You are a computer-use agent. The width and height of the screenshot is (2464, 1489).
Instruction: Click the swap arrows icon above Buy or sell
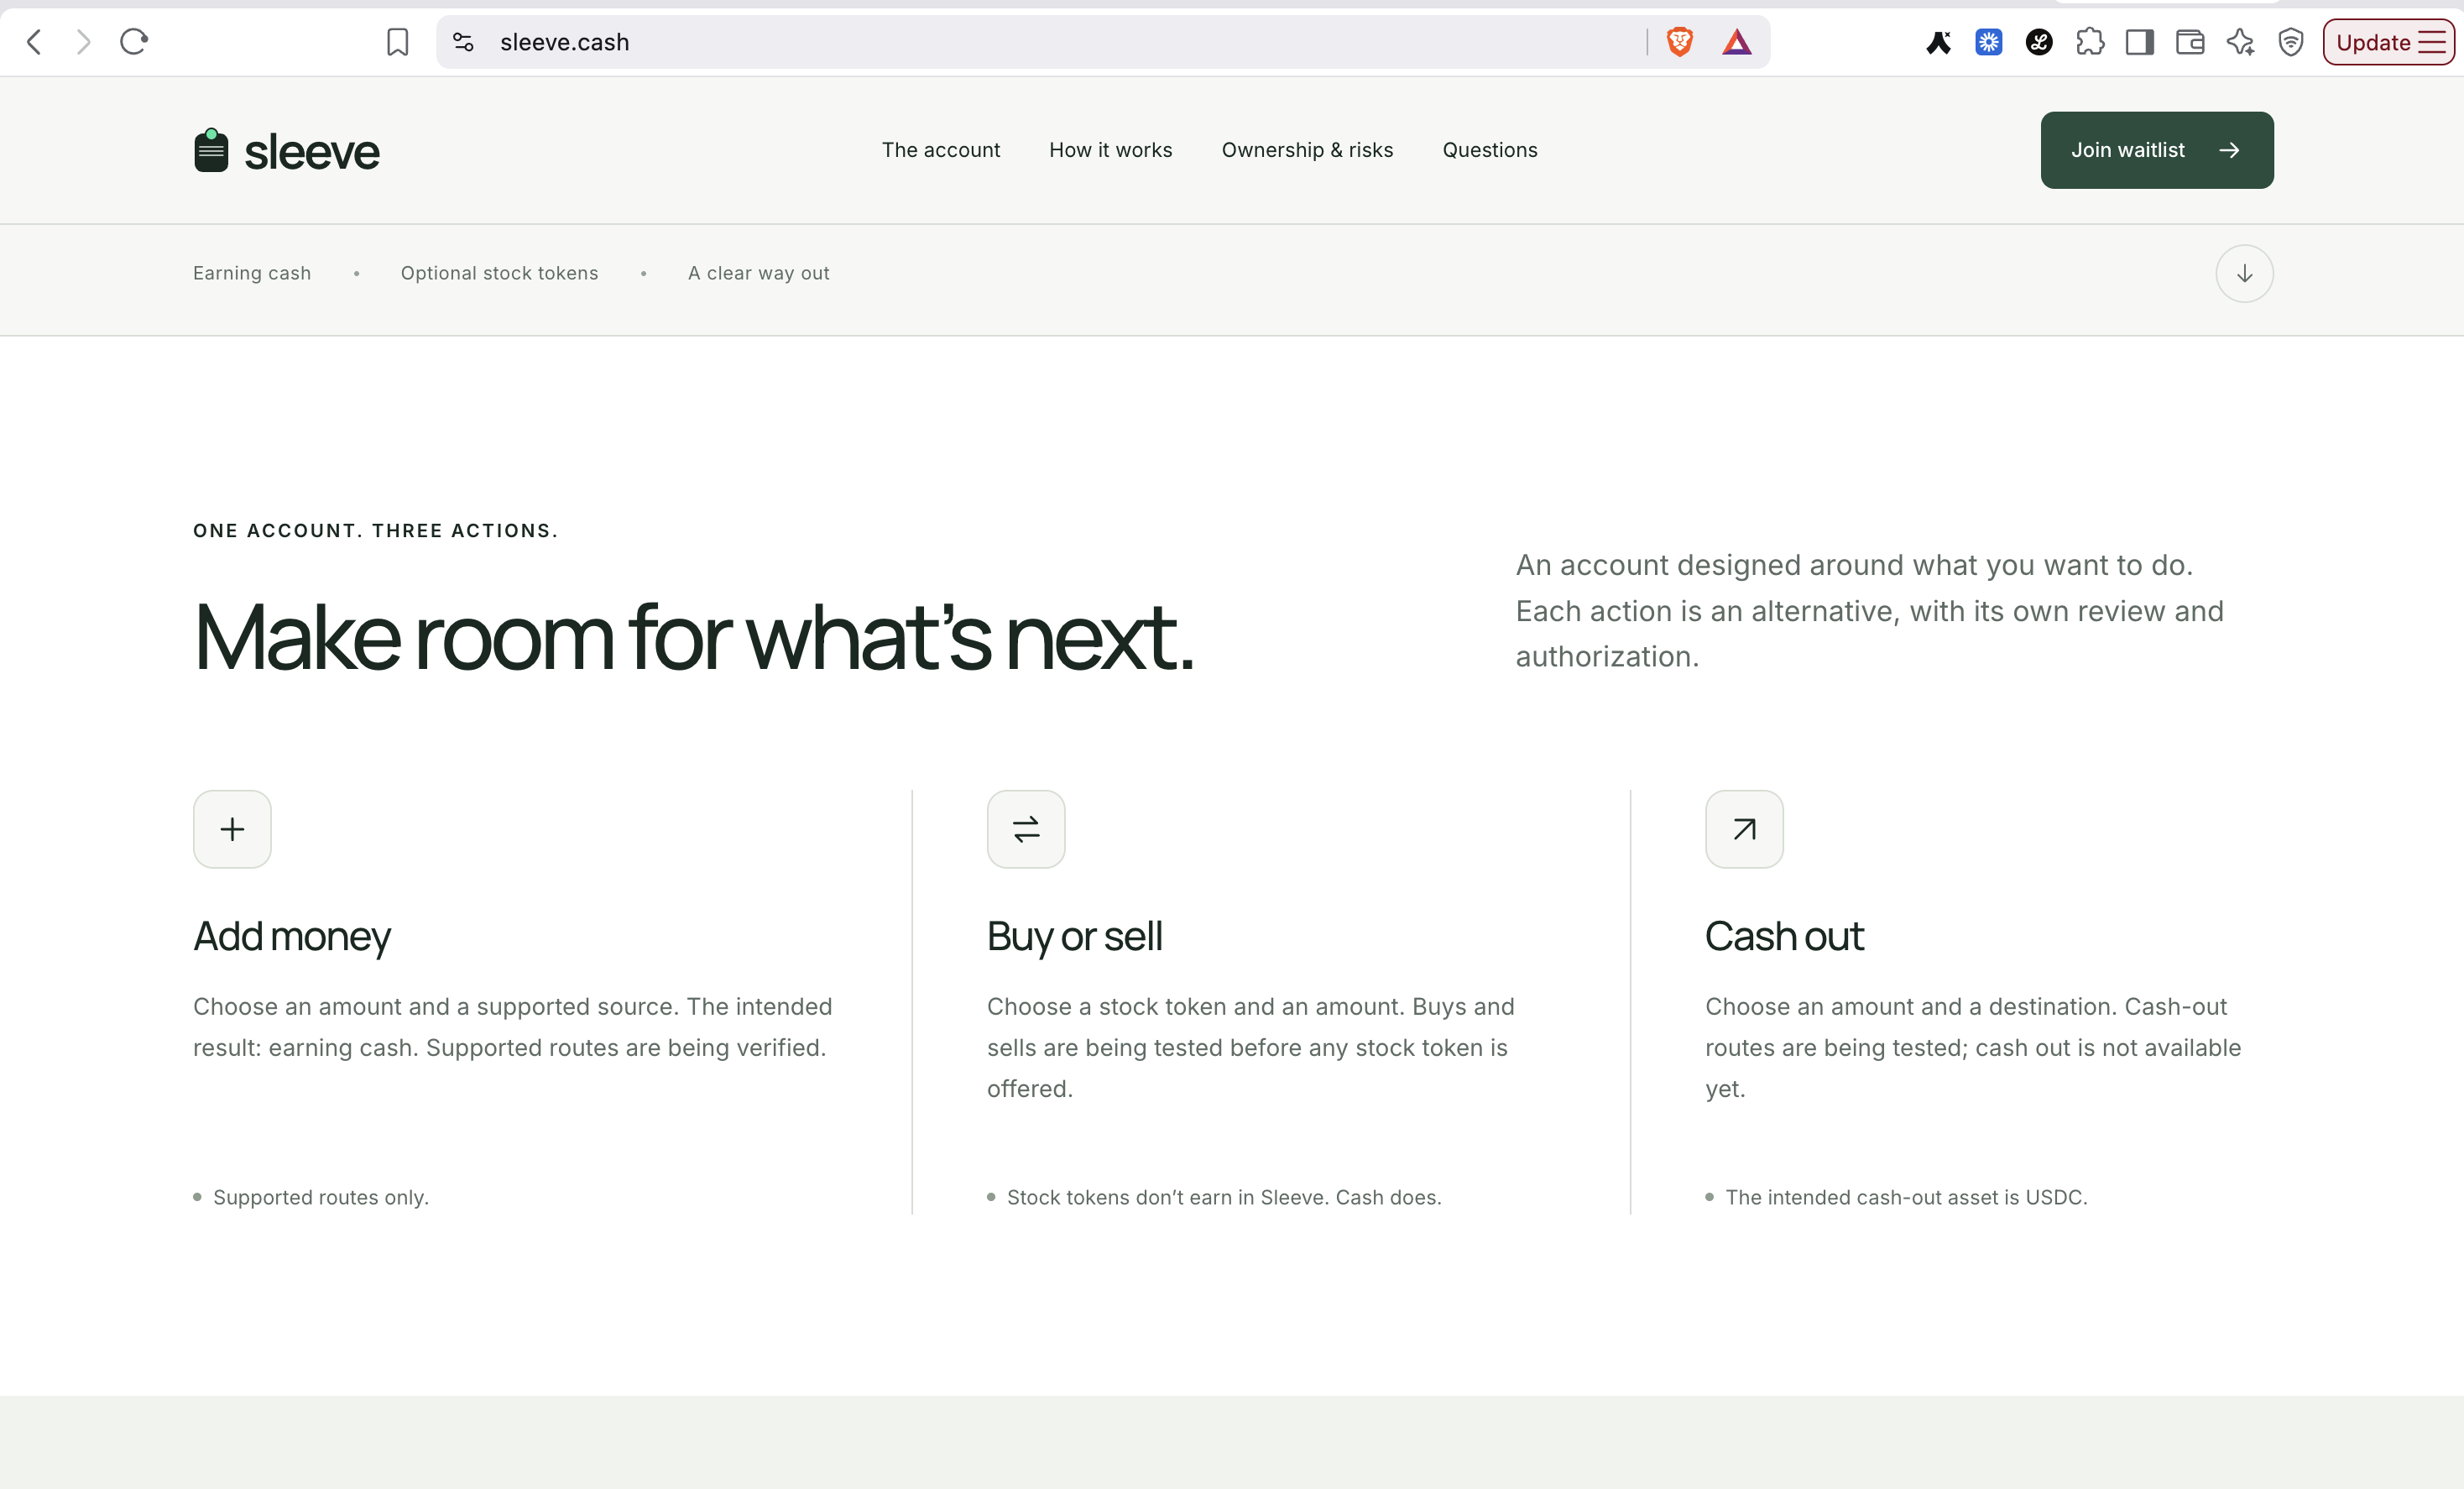(x=1026, y=829)
